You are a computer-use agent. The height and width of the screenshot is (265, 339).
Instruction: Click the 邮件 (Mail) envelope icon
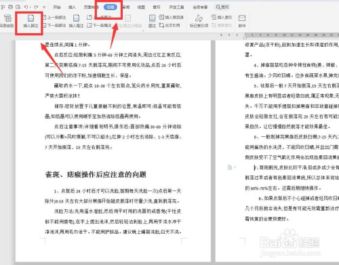tap(242, 18)
